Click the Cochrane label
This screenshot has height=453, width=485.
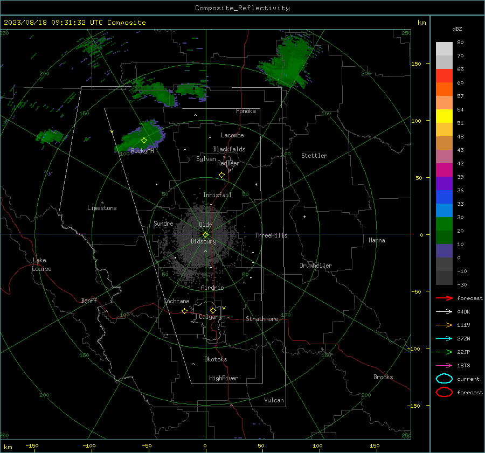(x=176, y=301)
